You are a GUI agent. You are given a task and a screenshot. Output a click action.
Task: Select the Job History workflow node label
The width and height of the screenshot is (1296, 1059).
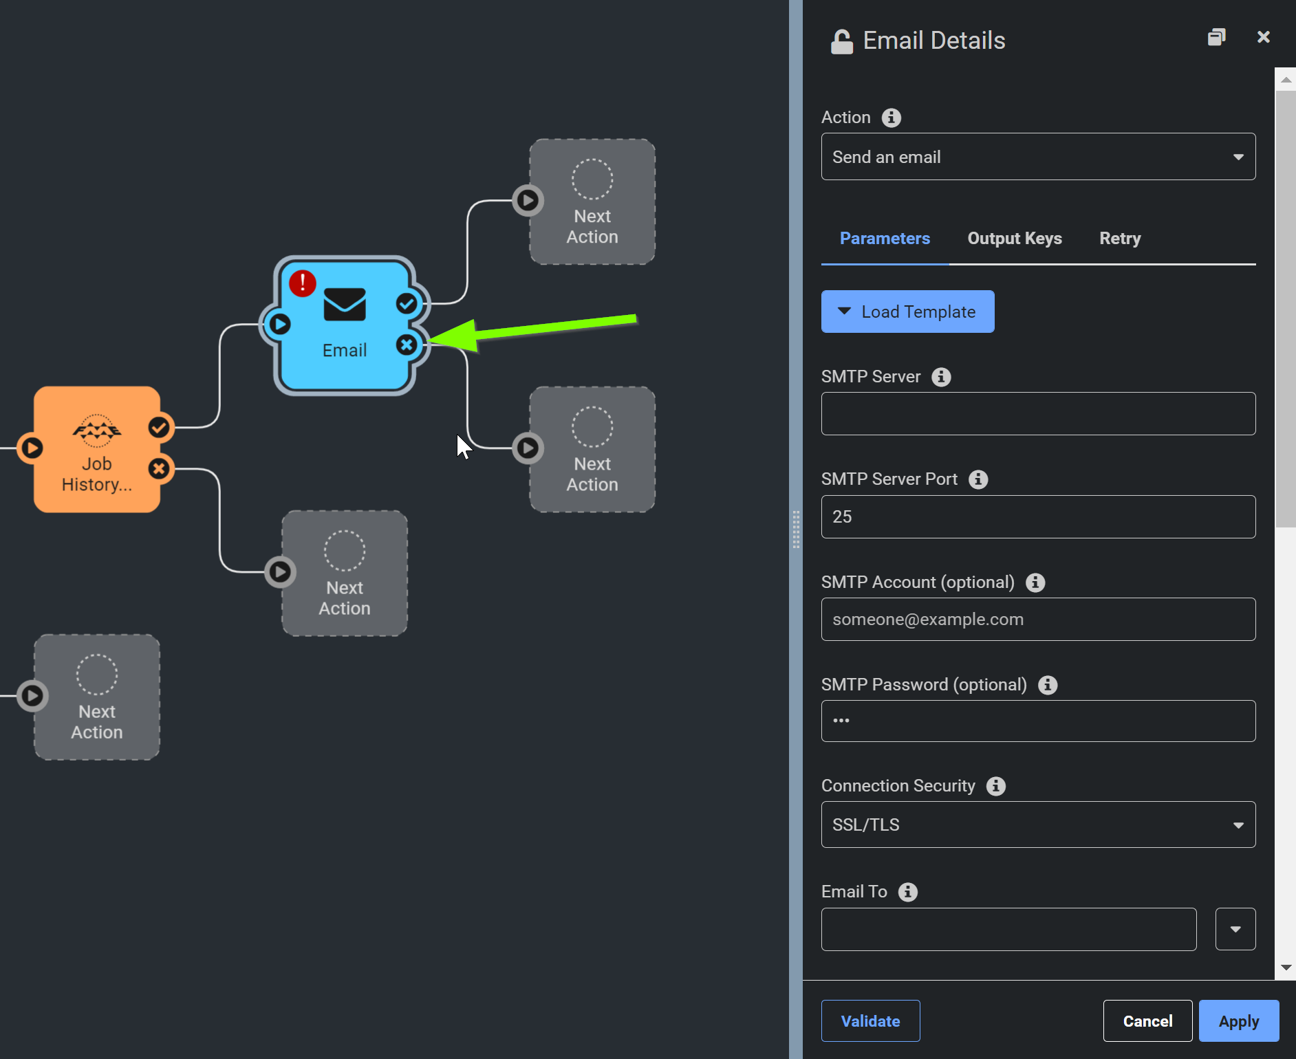[97, 474]
